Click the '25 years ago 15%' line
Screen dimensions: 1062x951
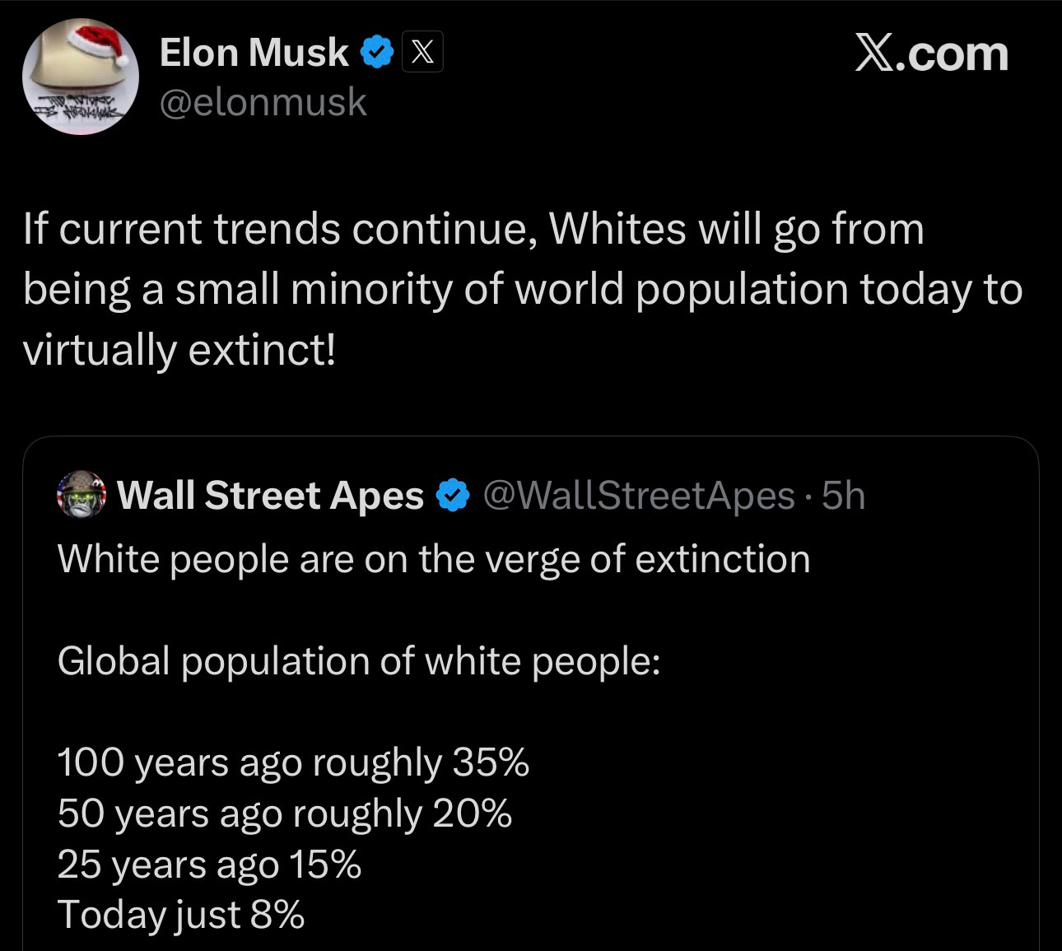point(209,865)
